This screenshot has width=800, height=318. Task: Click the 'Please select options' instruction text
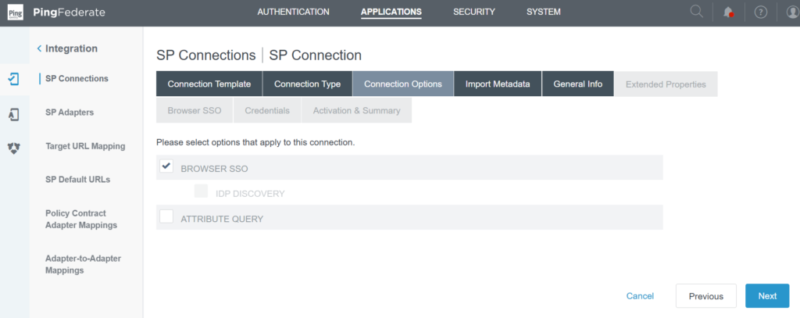pyautogui.click(x=255, y=142)
